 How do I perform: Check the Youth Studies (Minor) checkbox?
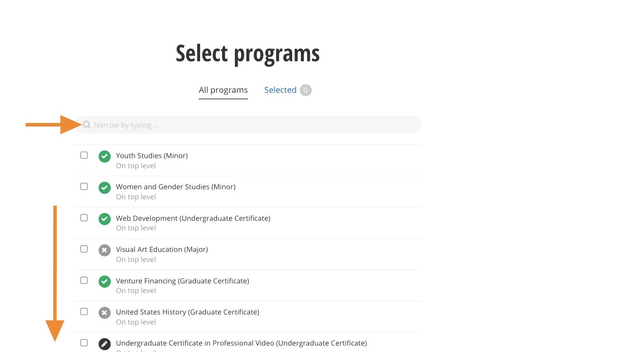(x=84, y=155)
